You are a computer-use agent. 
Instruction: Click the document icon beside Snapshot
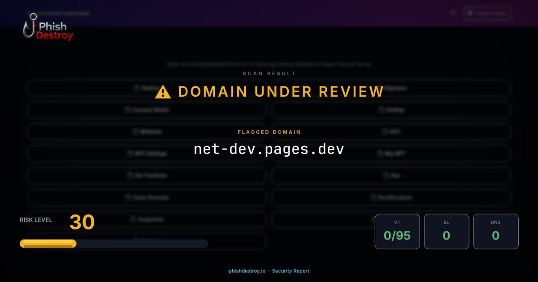[132, 219]
